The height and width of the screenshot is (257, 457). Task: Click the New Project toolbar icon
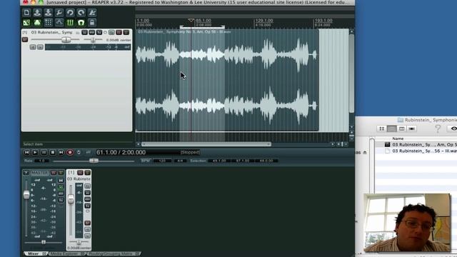(x=26, y=13)
